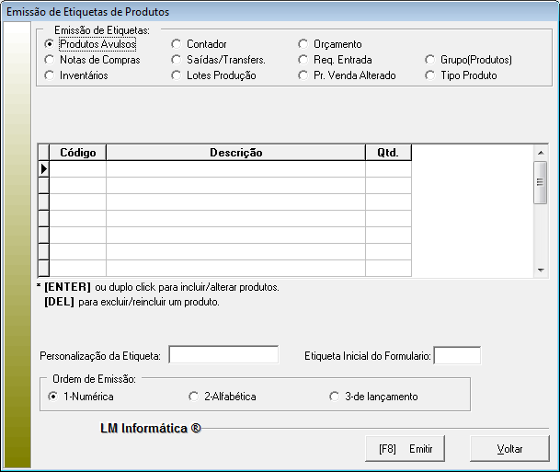
Task: Focus the Etiqueta Inicial do Formulario field
Action: tap(456, 355)
